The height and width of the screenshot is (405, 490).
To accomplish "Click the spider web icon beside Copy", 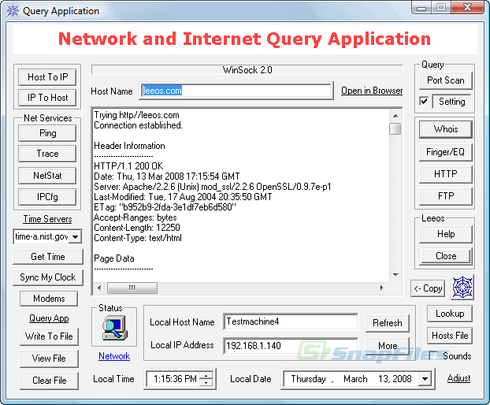I will click(x=462, y=288).
